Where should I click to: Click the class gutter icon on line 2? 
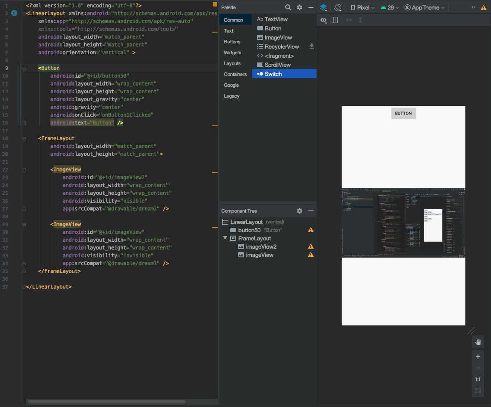14,13
